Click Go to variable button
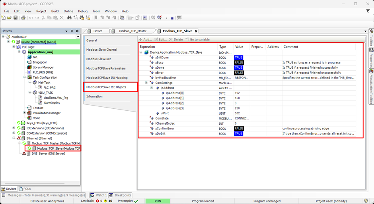This screenshot has height=204, width=374. [x=197, y=40]
